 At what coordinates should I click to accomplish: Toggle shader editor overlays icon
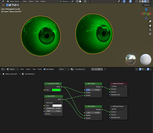[x=148, y=69]
